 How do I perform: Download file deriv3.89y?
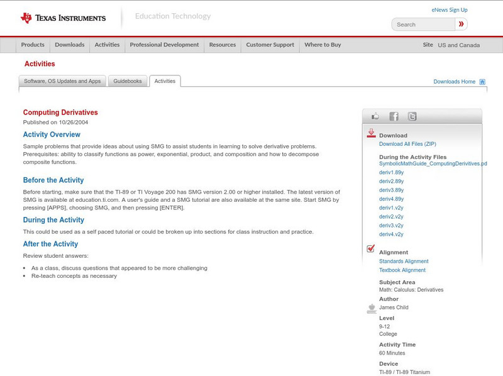391,191
